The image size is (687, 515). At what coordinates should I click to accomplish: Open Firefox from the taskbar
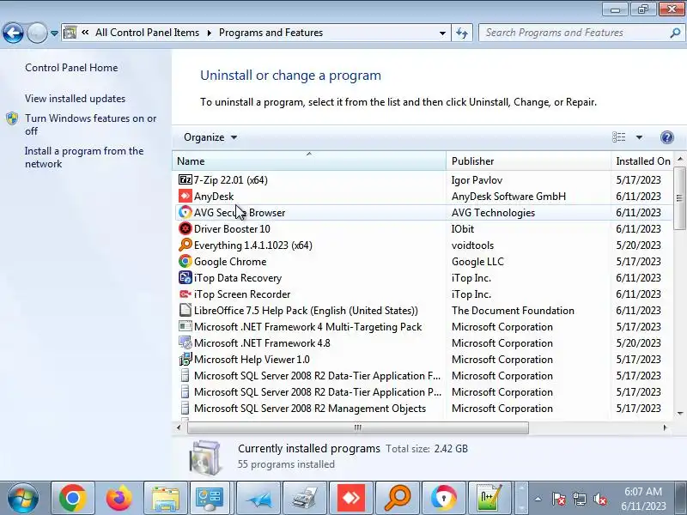(x=119, y=498)
